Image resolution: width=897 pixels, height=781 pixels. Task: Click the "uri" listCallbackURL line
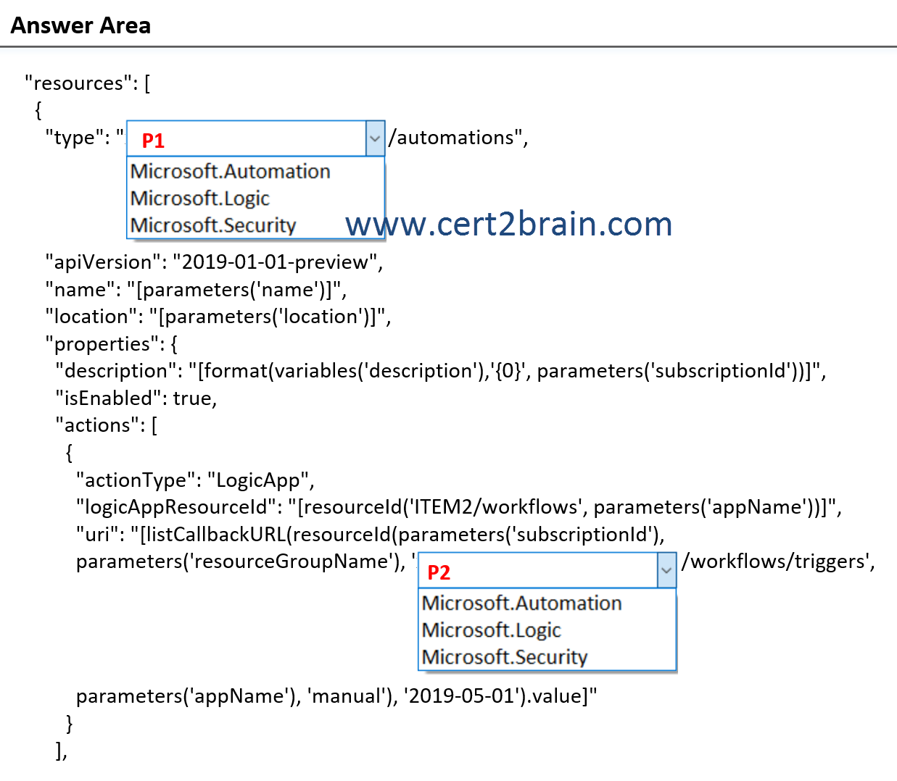(371, 535)
